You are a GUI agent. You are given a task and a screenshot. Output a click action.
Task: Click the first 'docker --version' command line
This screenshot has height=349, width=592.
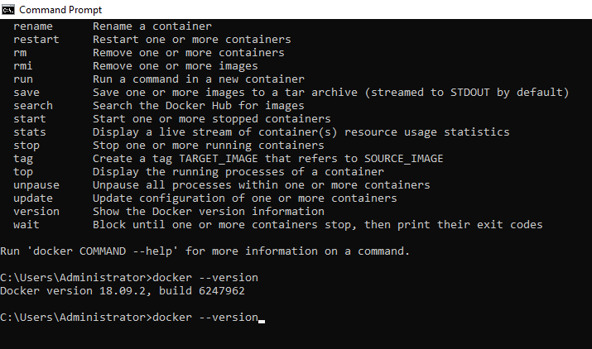(x=129, y=278)
